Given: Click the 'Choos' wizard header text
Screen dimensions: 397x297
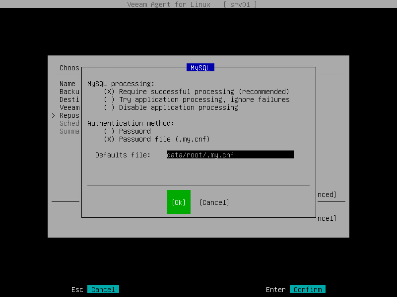Looking at the screenshot, I should (68, 68).
